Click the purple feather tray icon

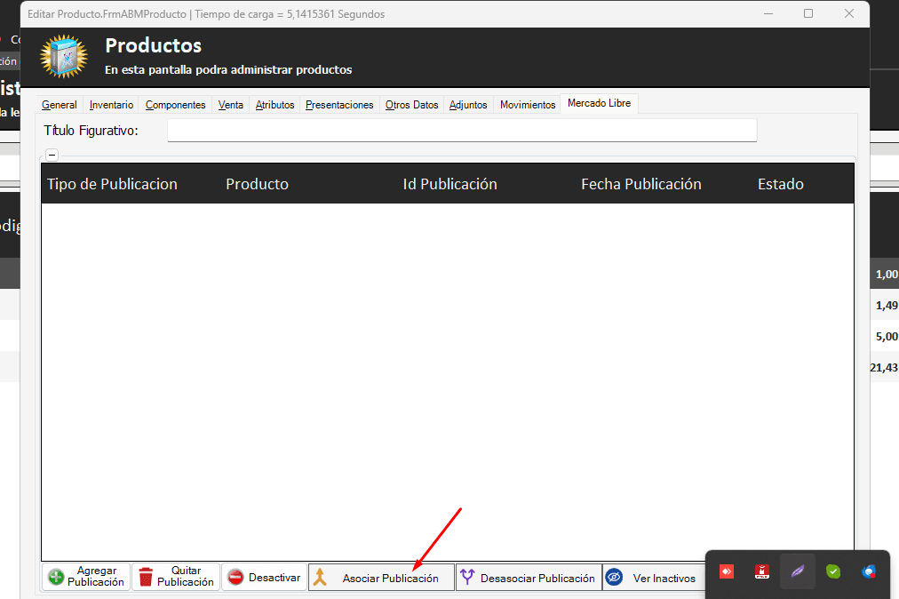coord(798,571)
